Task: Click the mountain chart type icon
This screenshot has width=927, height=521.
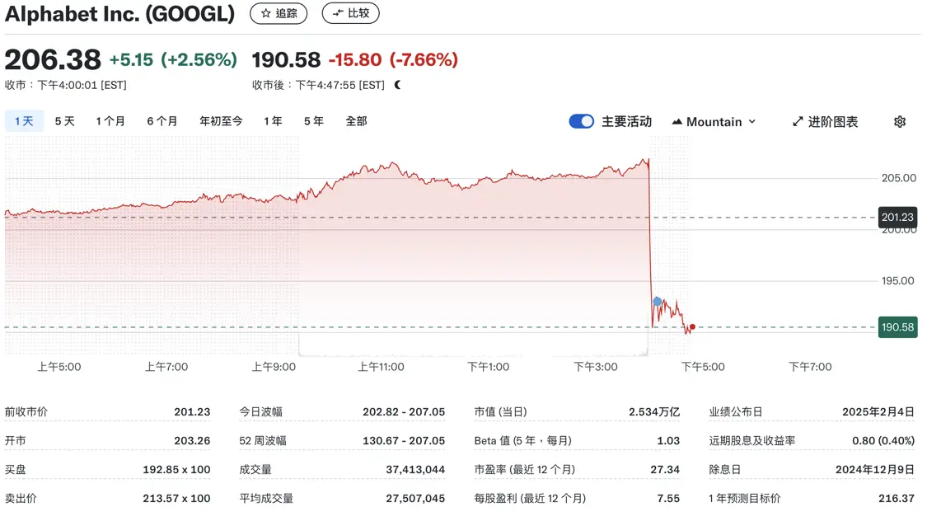Action: tap(677, 122)
